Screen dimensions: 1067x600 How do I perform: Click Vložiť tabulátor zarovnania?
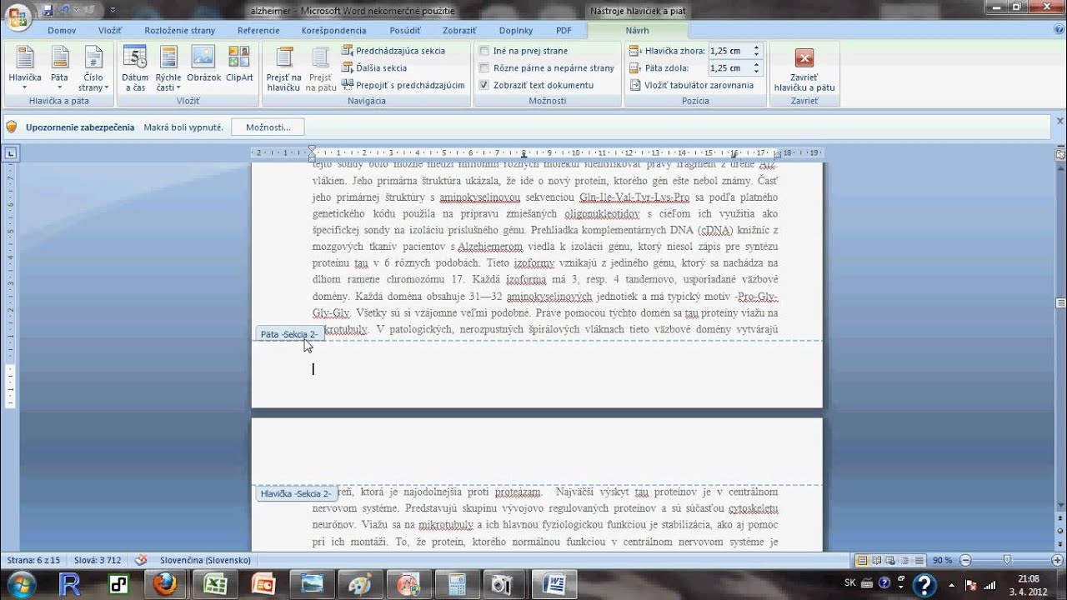691,85
